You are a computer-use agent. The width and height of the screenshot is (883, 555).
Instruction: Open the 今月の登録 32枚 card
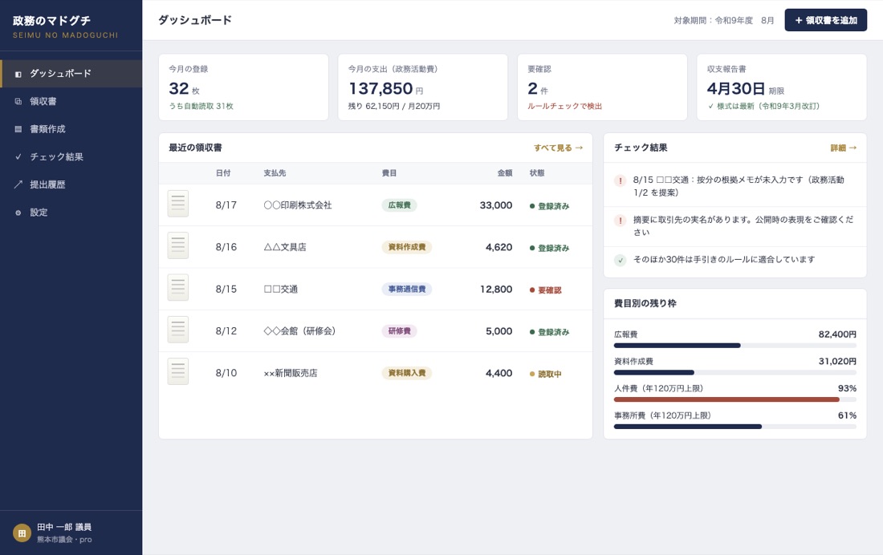pos(243,87)
